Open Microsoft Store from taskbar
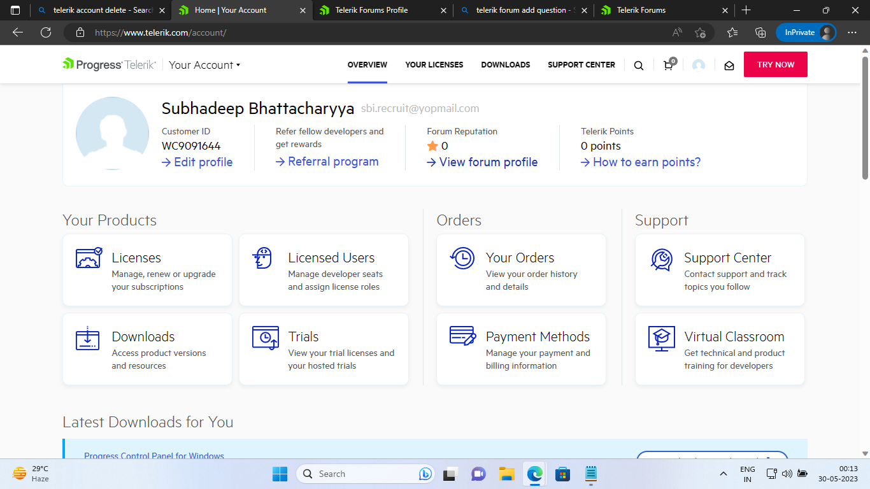This screenshot has width=870, height=489. (562, 474)
